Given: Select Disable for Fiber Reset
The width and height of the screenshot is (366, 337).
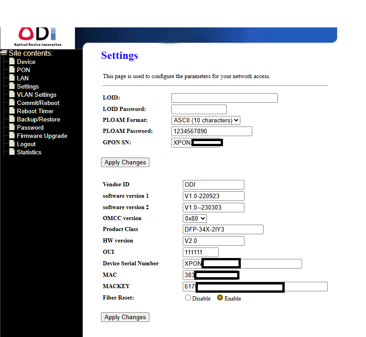Looking at the screenshot, I should [188, 298].
